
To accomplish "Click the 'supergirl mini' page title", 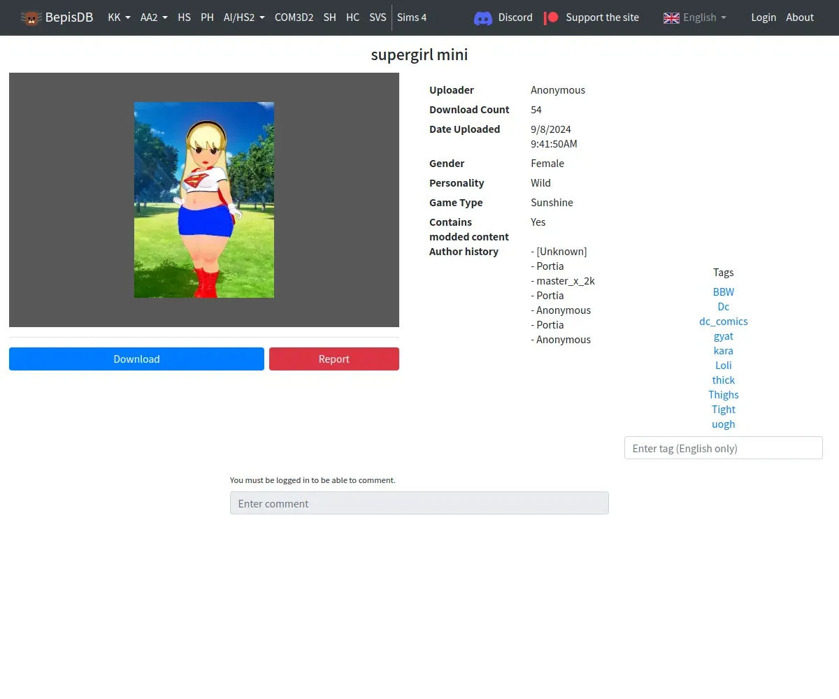I will [x=419, y=55].
